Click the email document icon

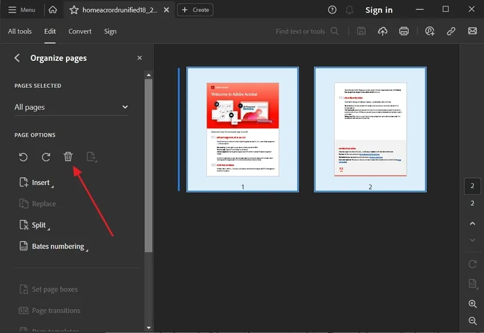[x=471, y=31]
